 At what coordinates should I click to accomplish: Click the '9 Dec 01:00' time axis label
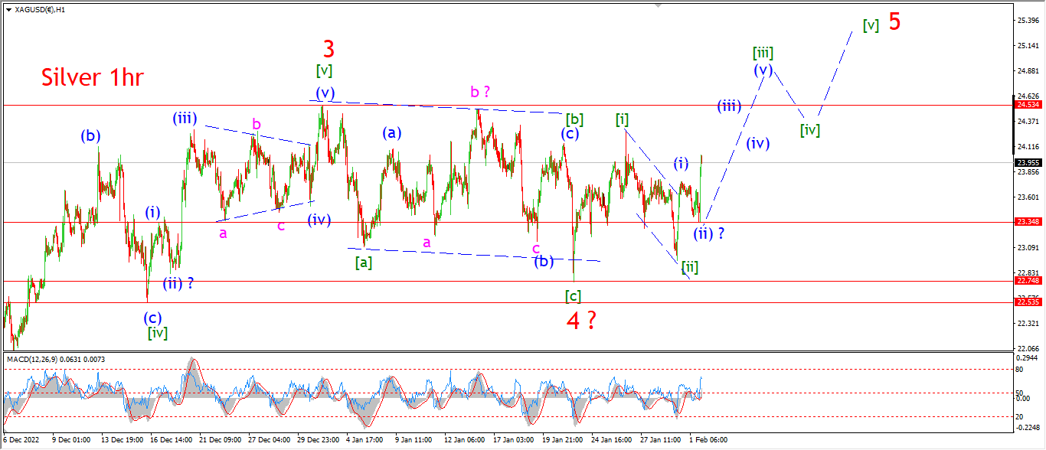click(x=70, y=440)
